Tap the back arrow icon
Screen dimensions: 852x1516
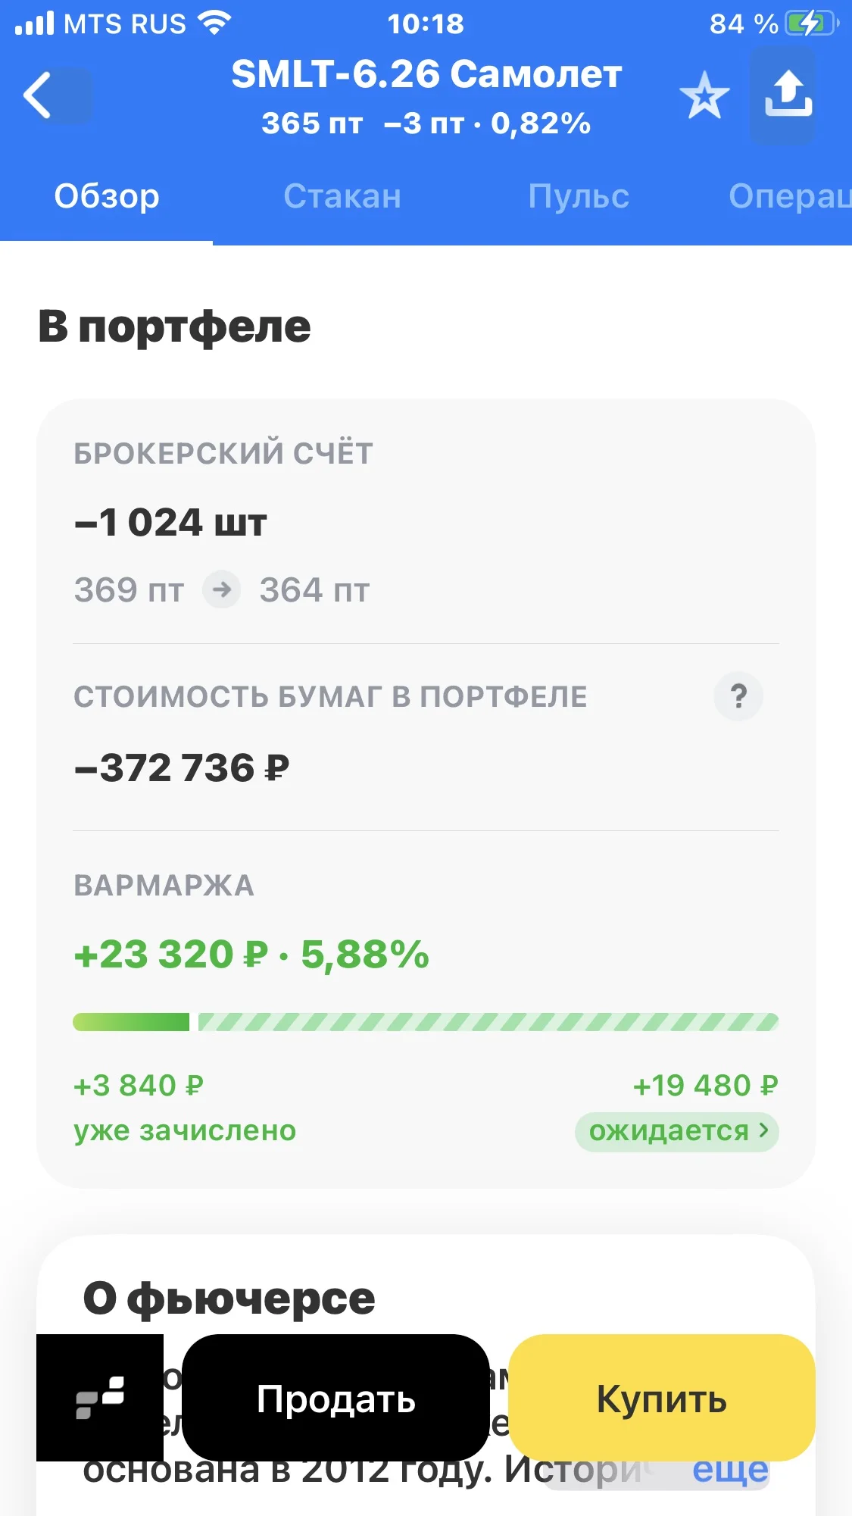click(38, 95)
